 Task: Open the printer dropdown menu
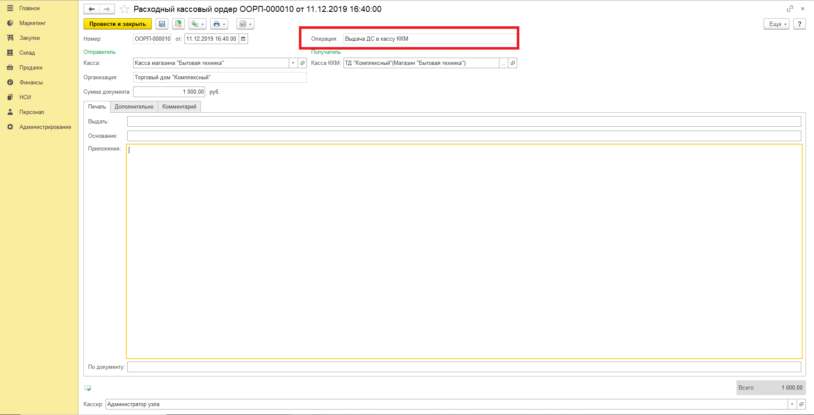(x=219, y=24)
